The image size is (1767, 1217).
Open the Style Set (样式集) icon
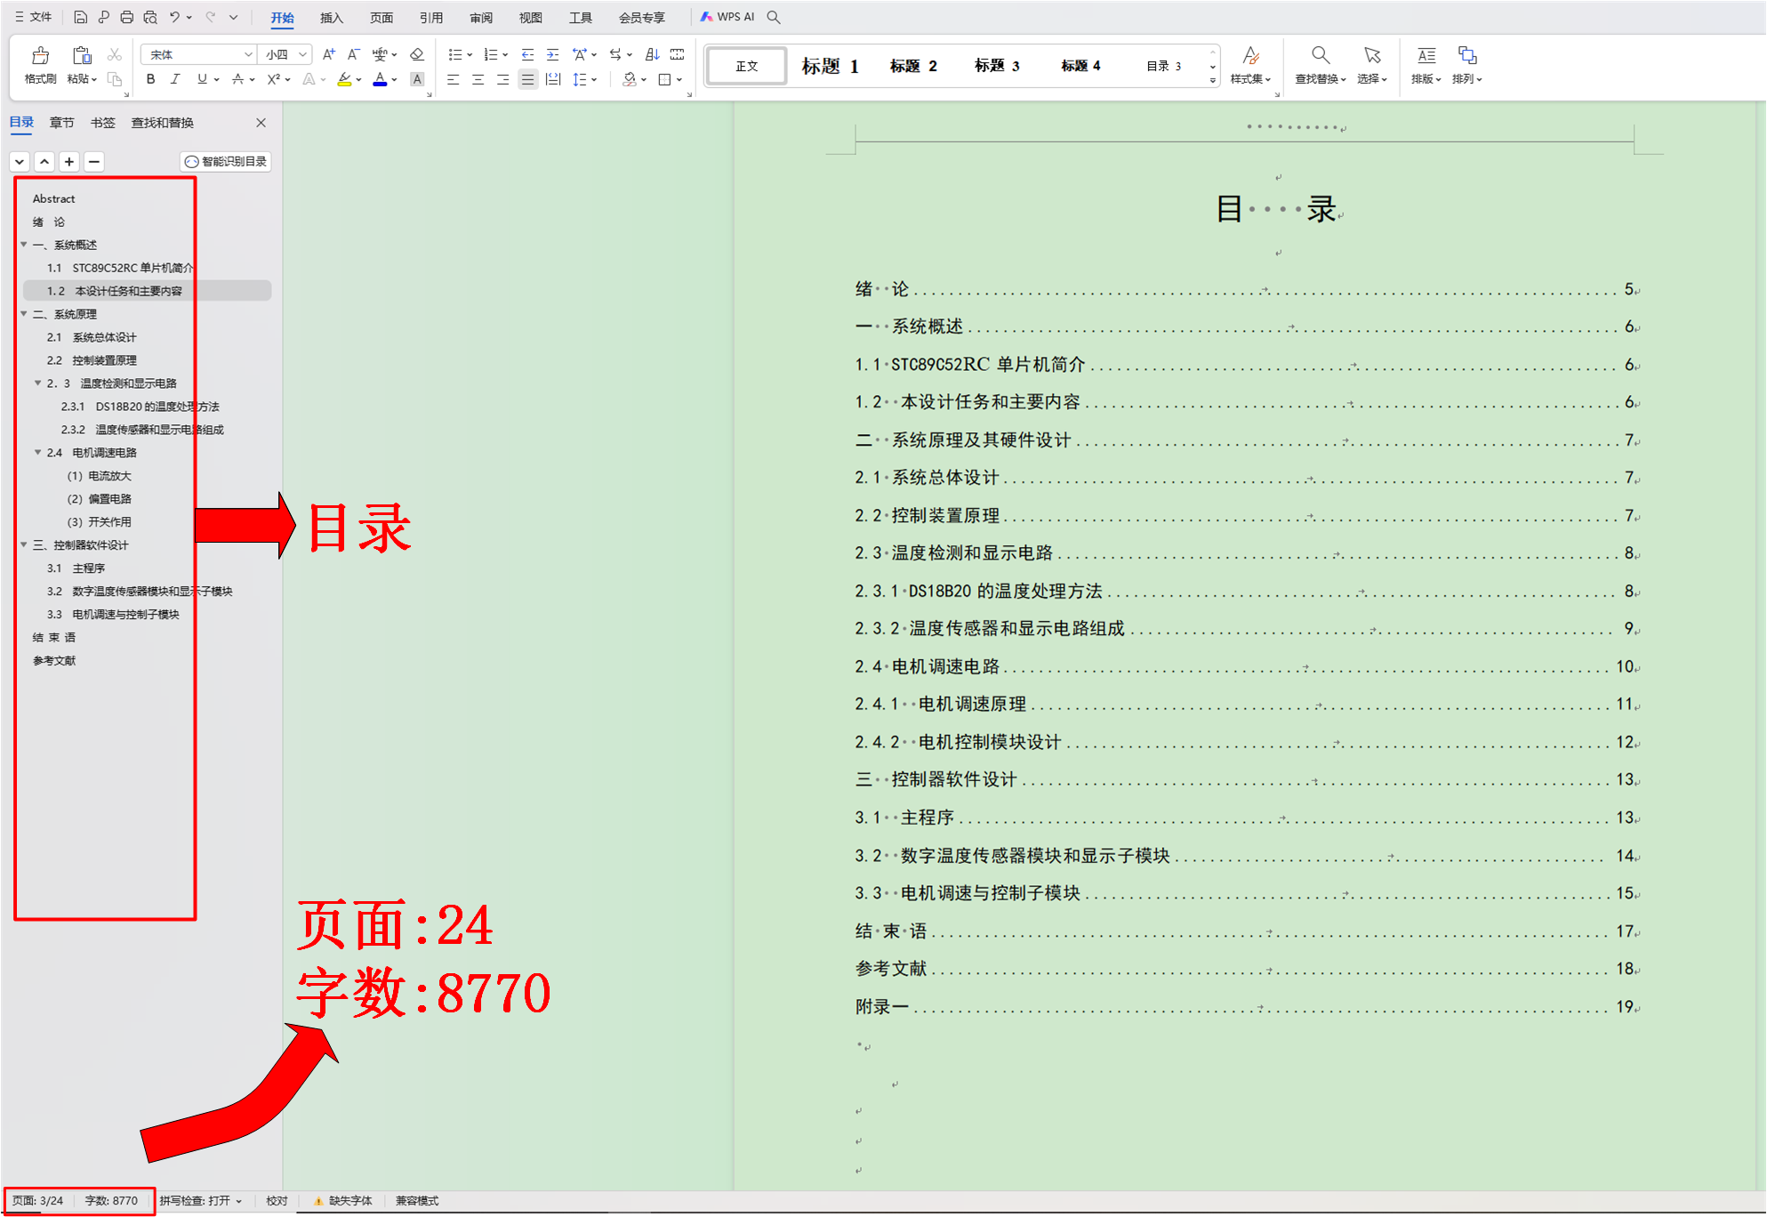tap(1250, 56)
